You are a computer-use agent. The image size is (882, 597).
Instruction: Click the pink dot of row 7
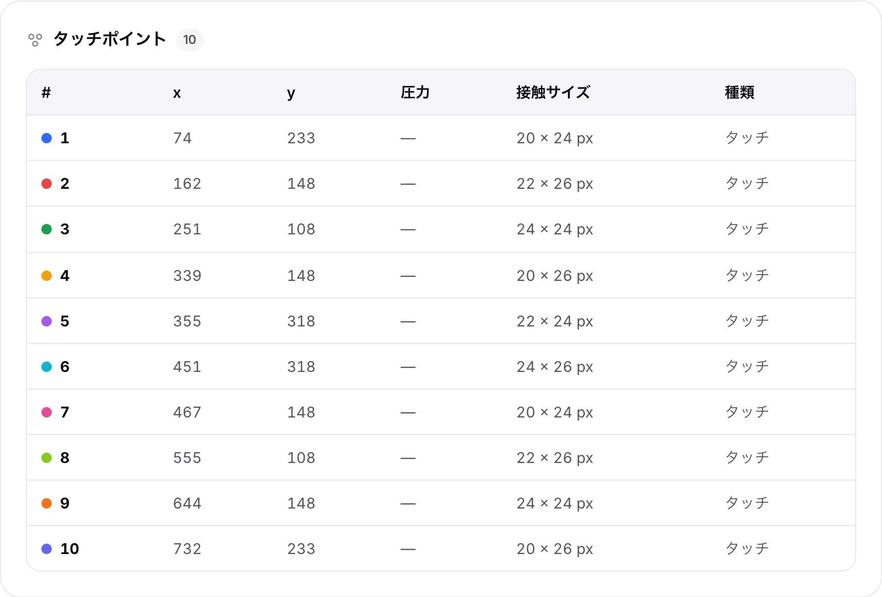pyautogui.click(x=47, y=412)
